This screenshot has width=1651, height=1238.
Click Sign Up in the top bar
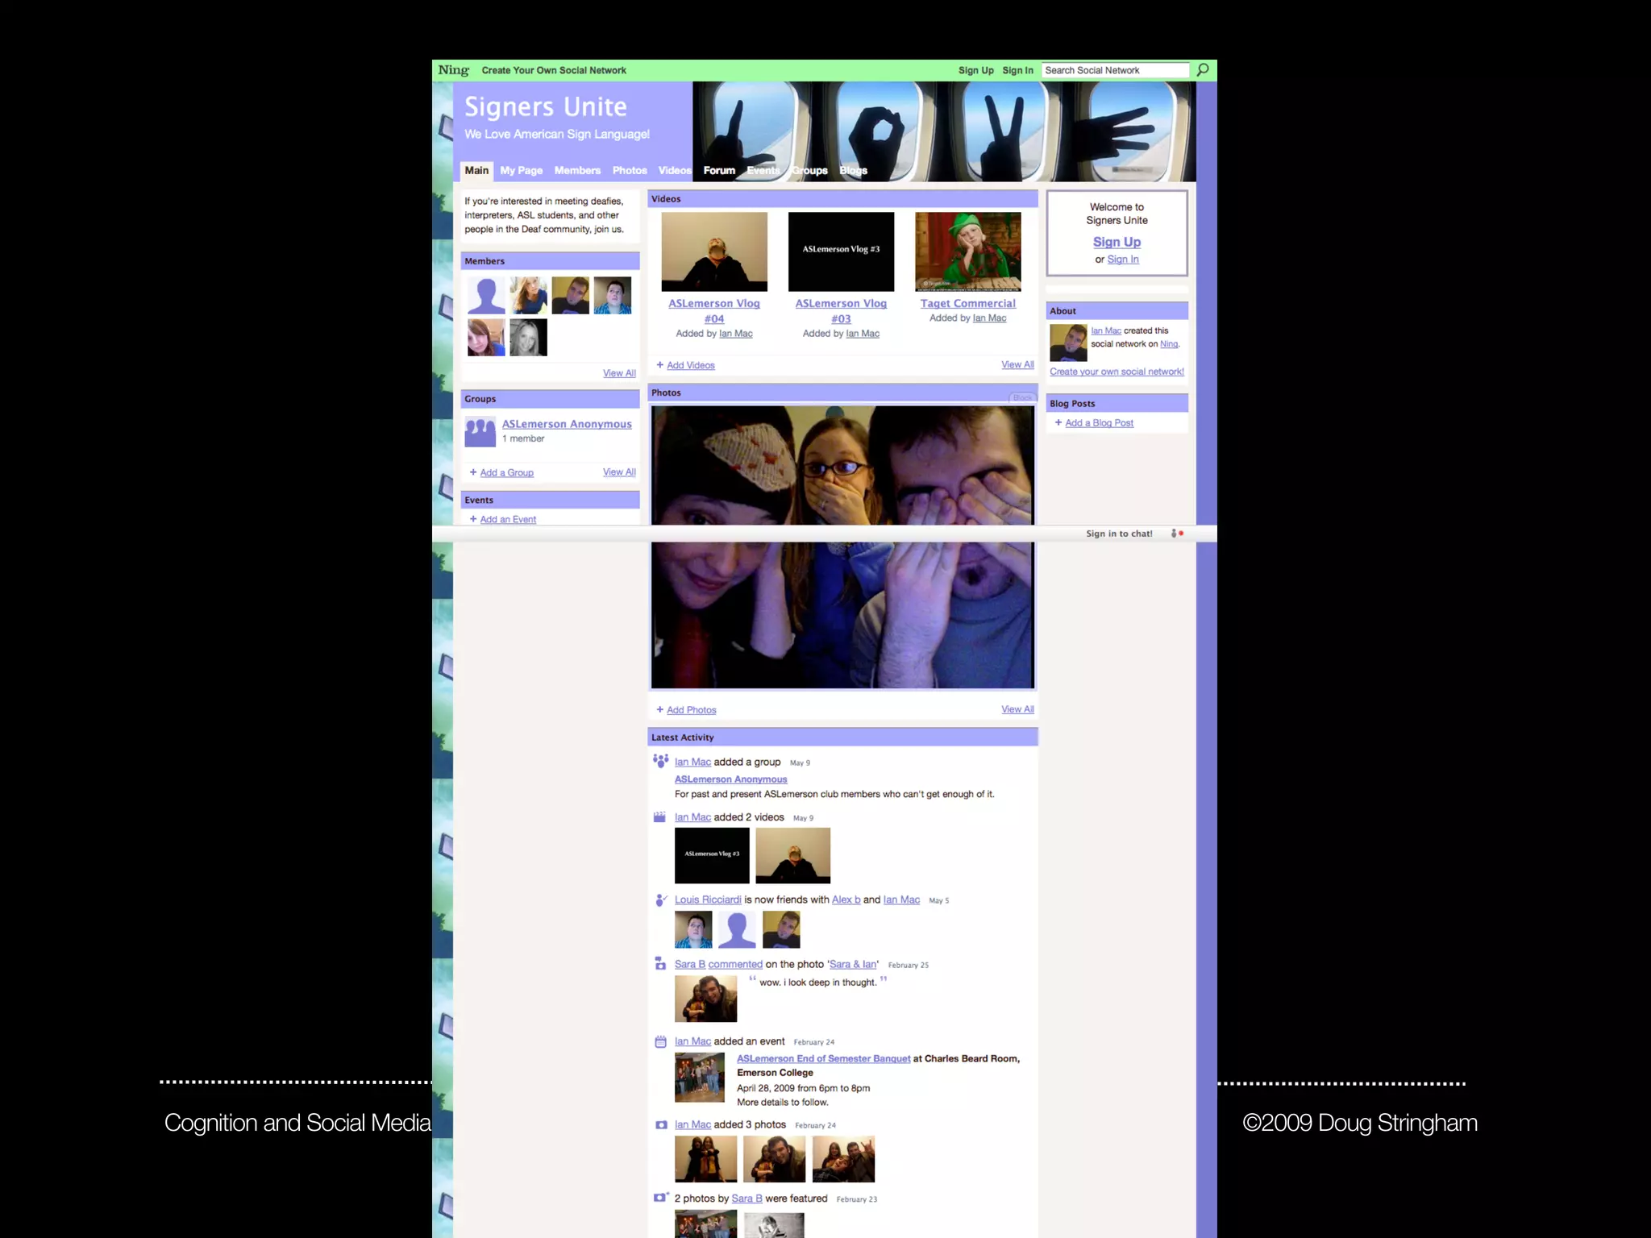[976, 70]
